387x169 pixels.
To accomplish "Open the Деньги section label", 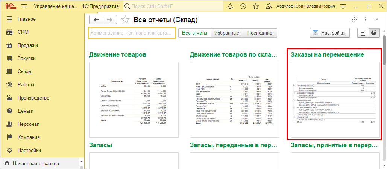I will [x=25, y=111].
